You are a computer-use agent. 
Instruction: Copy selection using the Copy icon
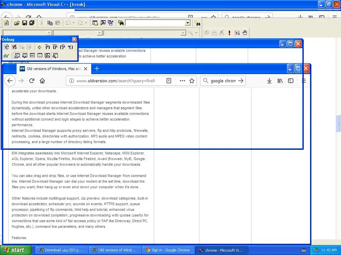50,23
